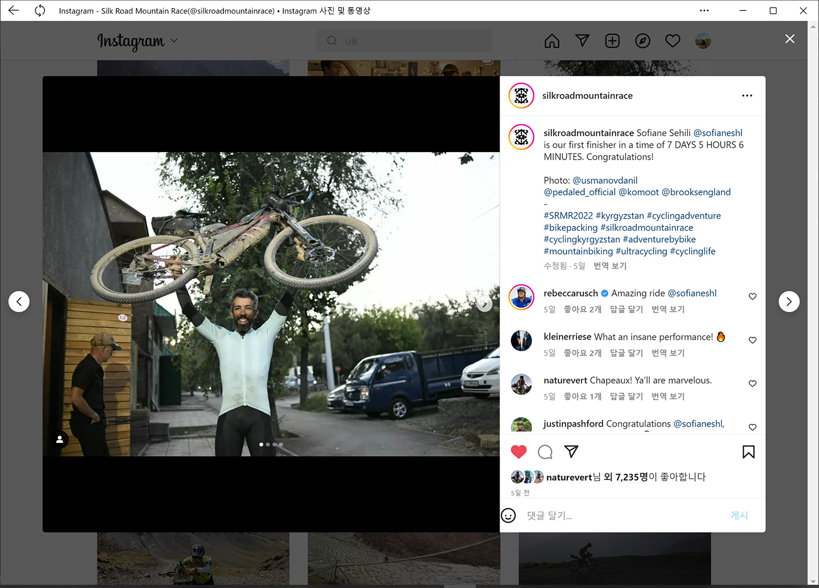Go to the previous post
This screenshot has width=819, height=588.
pyautogui.click(x=19, y=302)
